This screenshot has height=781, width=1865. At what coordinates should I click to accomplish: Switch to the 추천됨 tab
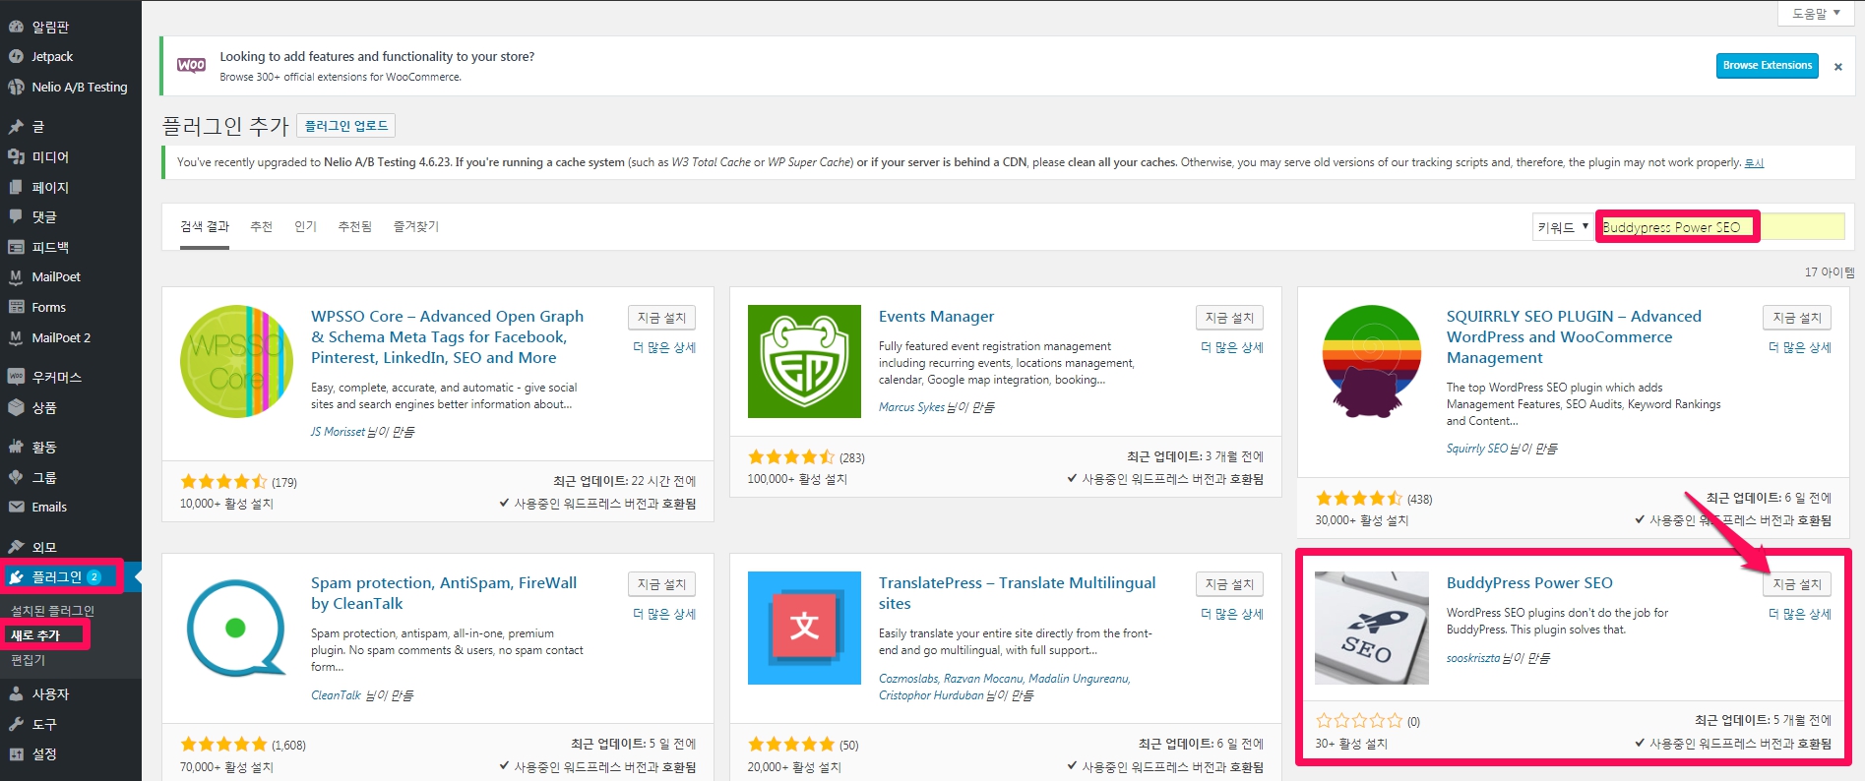click(354, 226)
